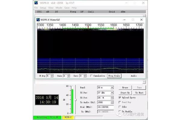The image size is (181, 120).
Task: Close the WSPR-X Waterfall window
Action: [x=141, y=19]
